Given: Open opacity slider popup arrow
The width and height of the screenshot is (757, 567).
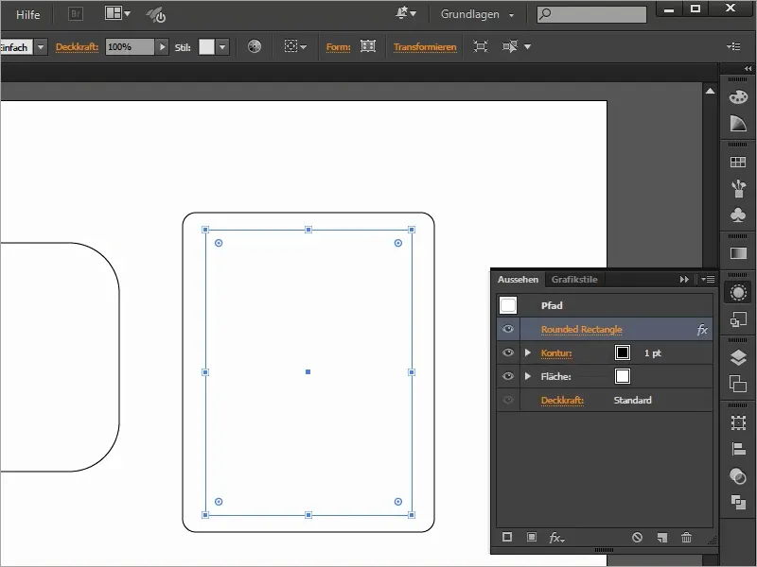Looking at the screenshot, I should 162,46.
